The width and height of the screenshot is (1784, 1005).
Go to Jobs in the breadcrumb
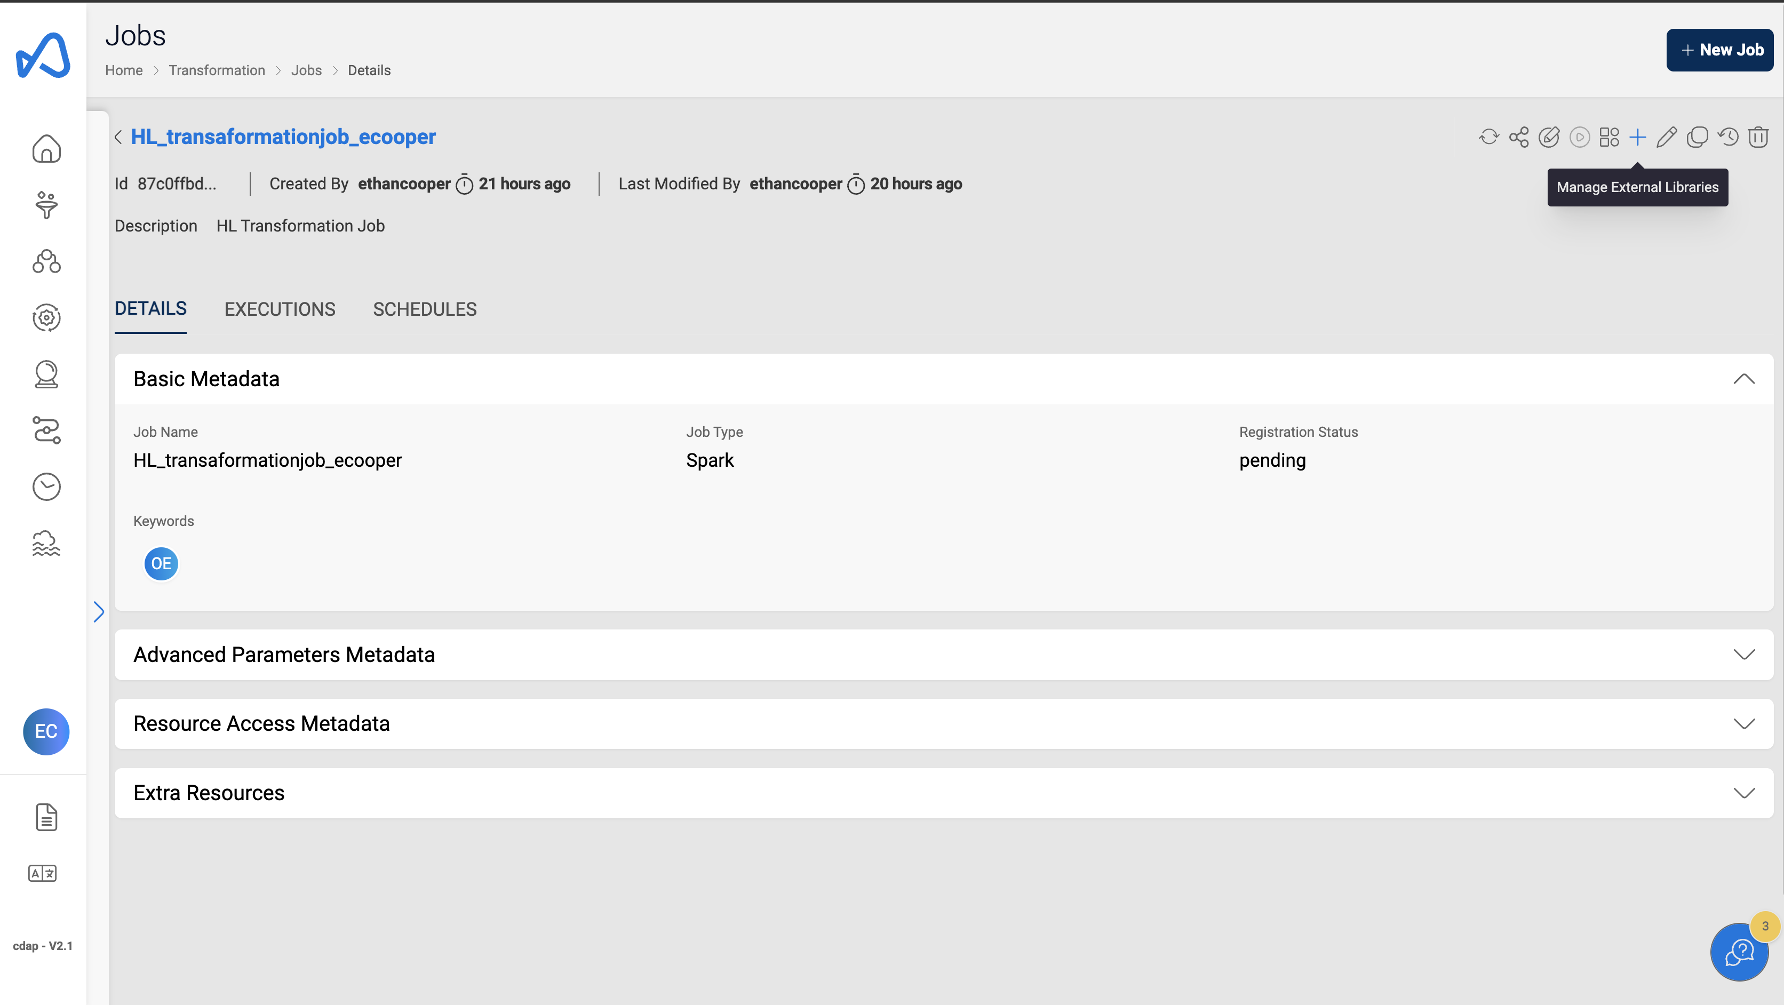tap(306, 70)
